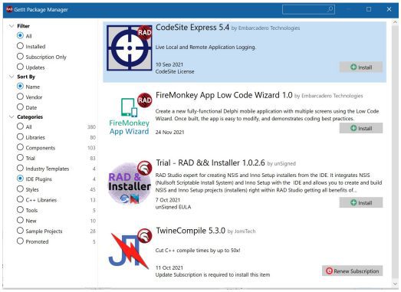Click the scrollbar down arrow

(395, 284)
